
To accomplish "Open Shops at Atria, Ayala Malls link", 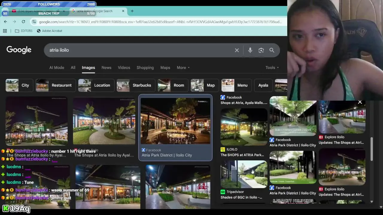I will (x=244, y=103).
